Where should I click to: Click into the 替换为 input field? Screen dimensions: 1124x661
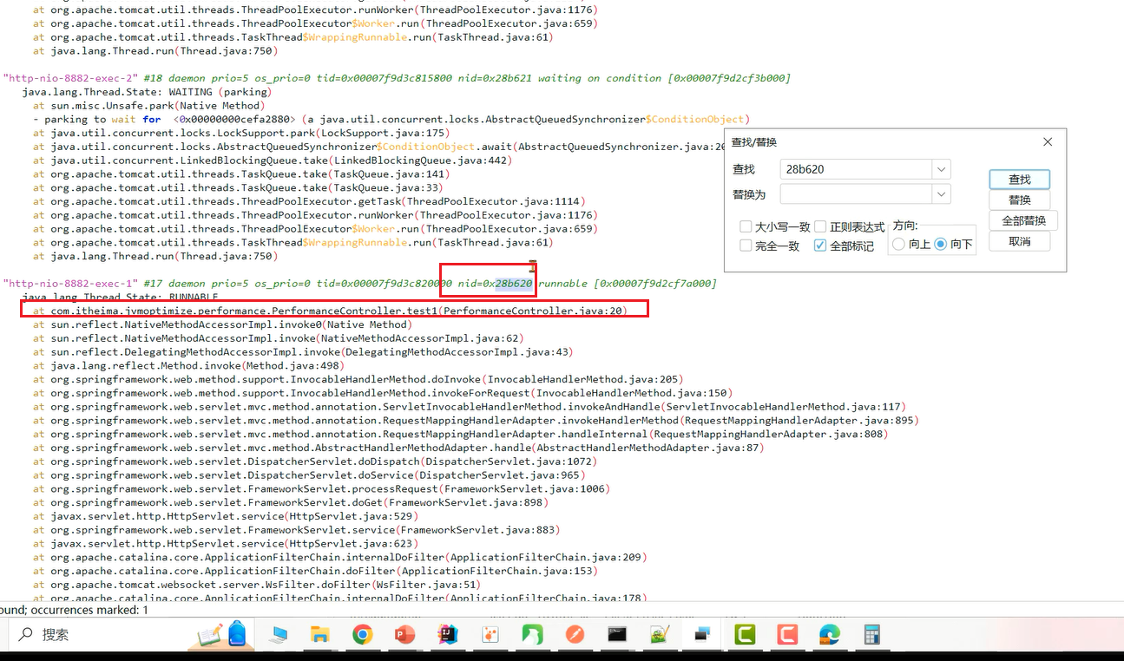click(856, 193)
